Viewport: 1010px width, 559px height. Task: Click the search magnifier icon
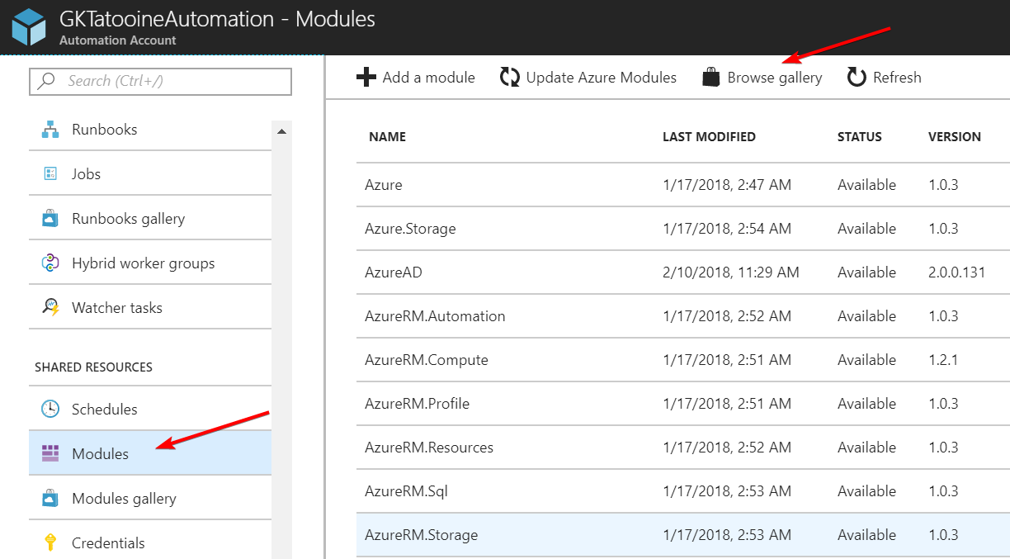click(x=48, y=81)
